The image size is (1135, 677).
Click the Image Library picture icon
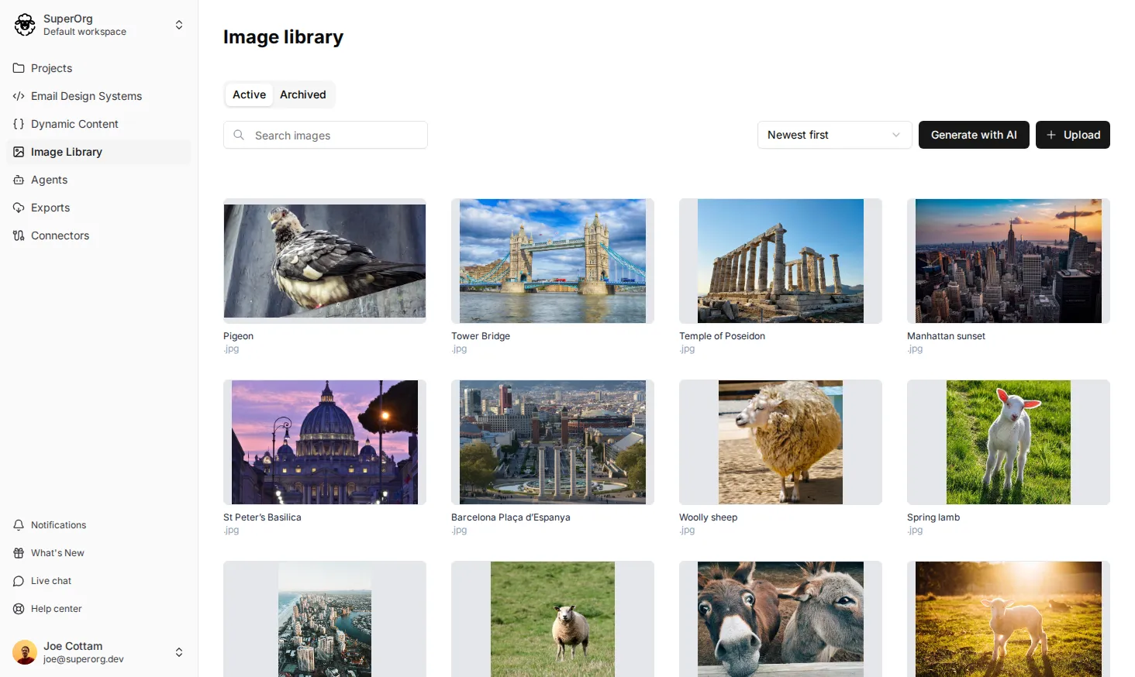point(19,152)
